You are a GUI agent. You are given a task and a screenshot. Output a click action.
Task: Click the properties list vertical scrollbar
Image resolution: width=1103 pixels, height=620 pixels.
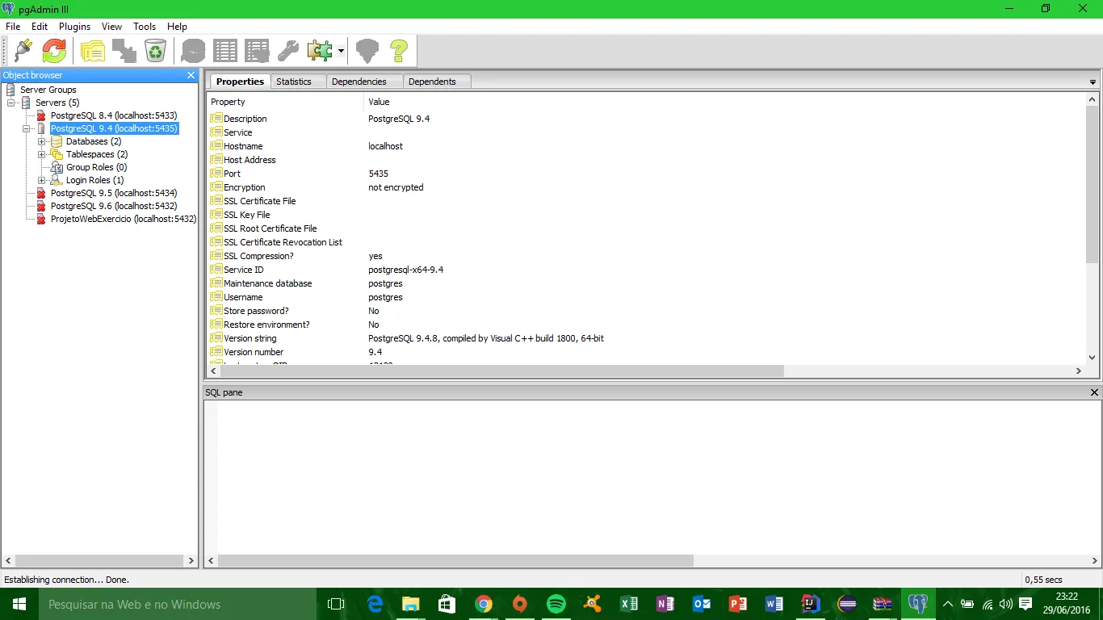coord(1092,186)
